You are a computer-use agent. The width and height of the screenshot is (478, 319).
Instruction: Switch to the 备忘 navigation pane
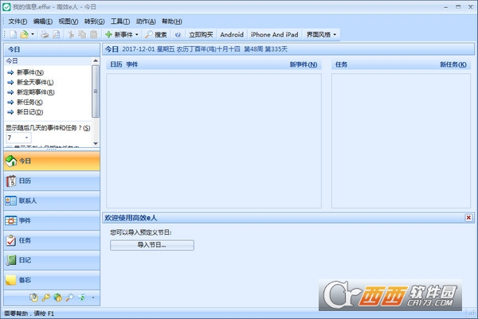(x=52, y=280)
